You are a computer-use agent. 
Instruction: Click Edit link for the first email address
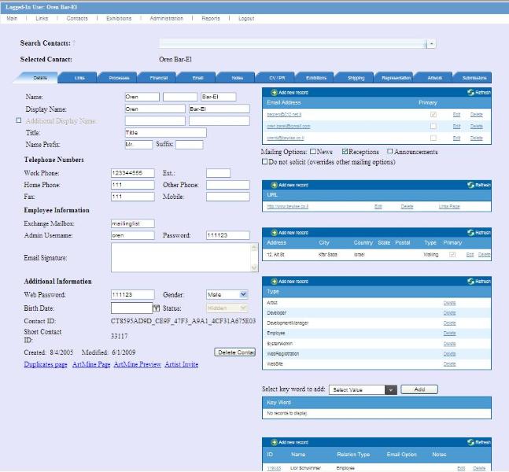tap(457, 115)
